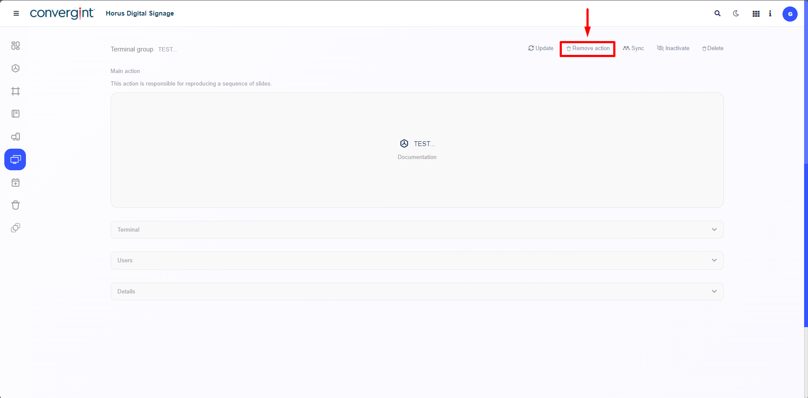808x398 pixels.
Task: Open the trash bin in the sidebar
Action: tap(16, 205)
